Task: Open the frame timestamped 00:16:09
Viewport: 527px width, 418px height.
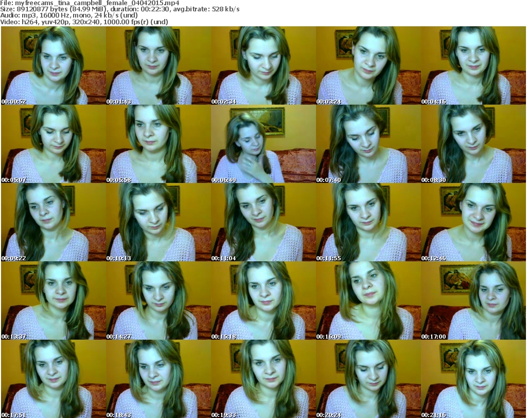Action: [x=368, y=300]
